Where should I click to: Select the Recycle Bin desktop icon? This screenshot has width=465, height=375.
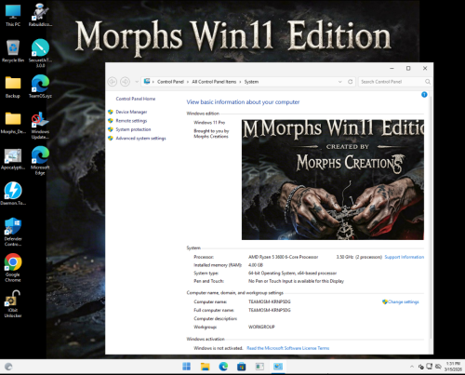click(13, 51)
